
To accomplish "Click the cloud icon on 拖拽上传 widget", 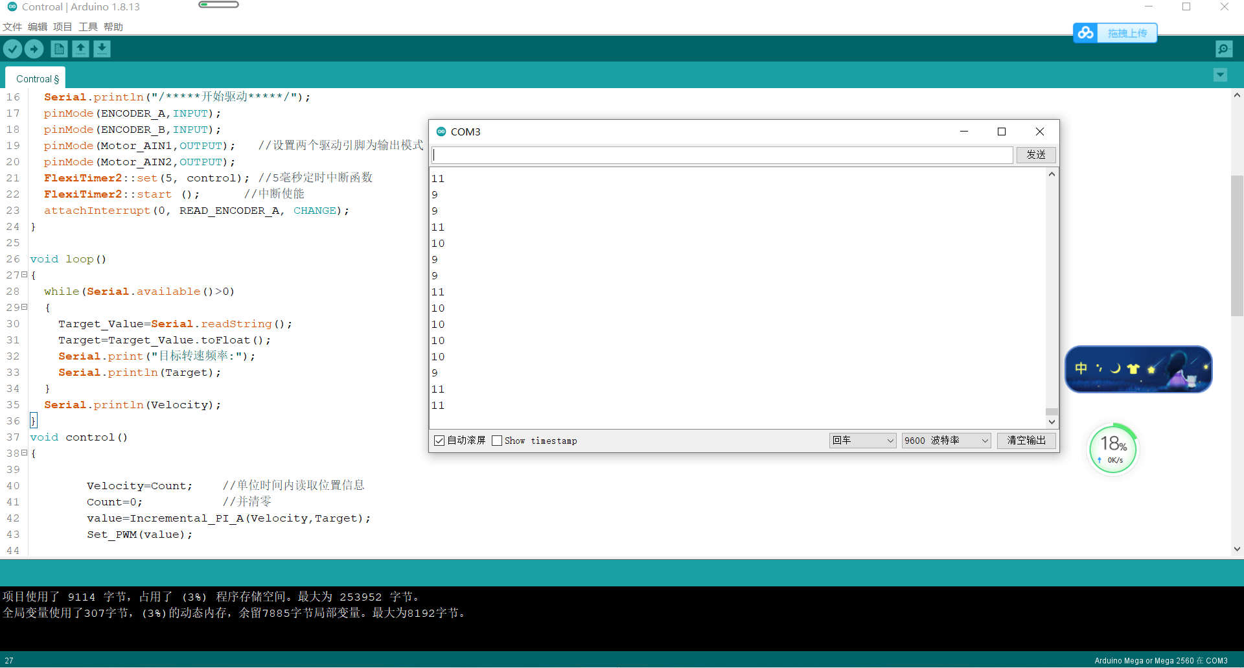I will (1086, 33).
